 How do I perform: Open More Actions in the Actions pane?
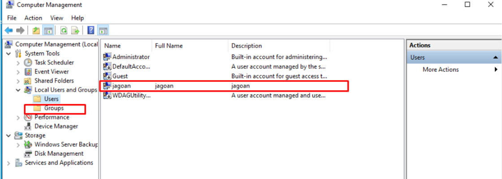441,69
